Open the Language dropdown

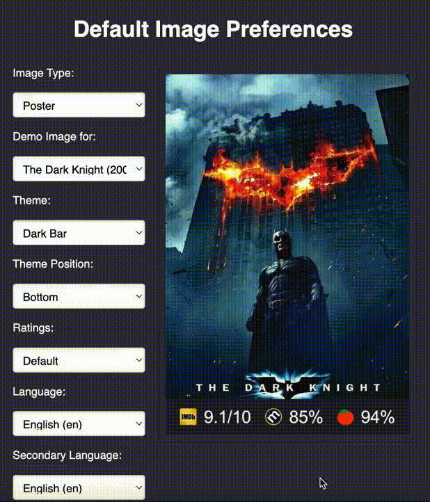[x=79, y=424]
